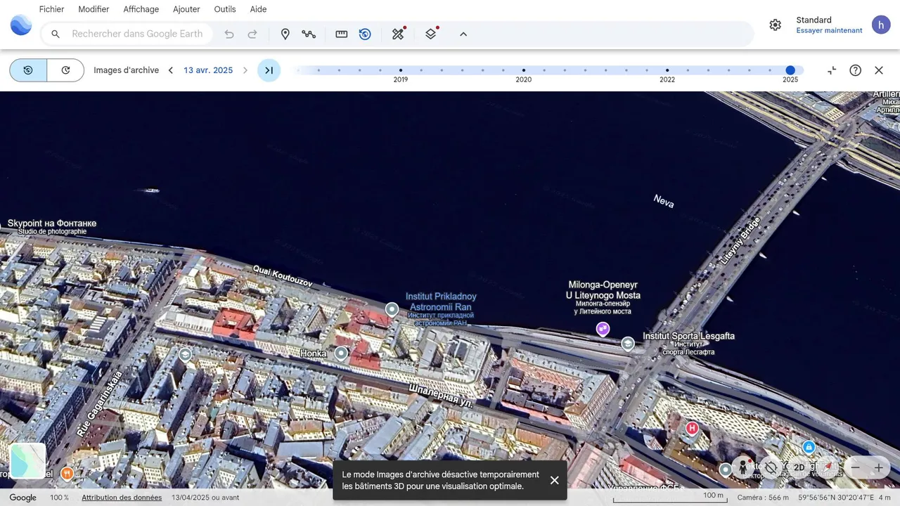Collapse the toolbar with the chevron up
This screenshot has width=900, height=506.
[463, 34]
